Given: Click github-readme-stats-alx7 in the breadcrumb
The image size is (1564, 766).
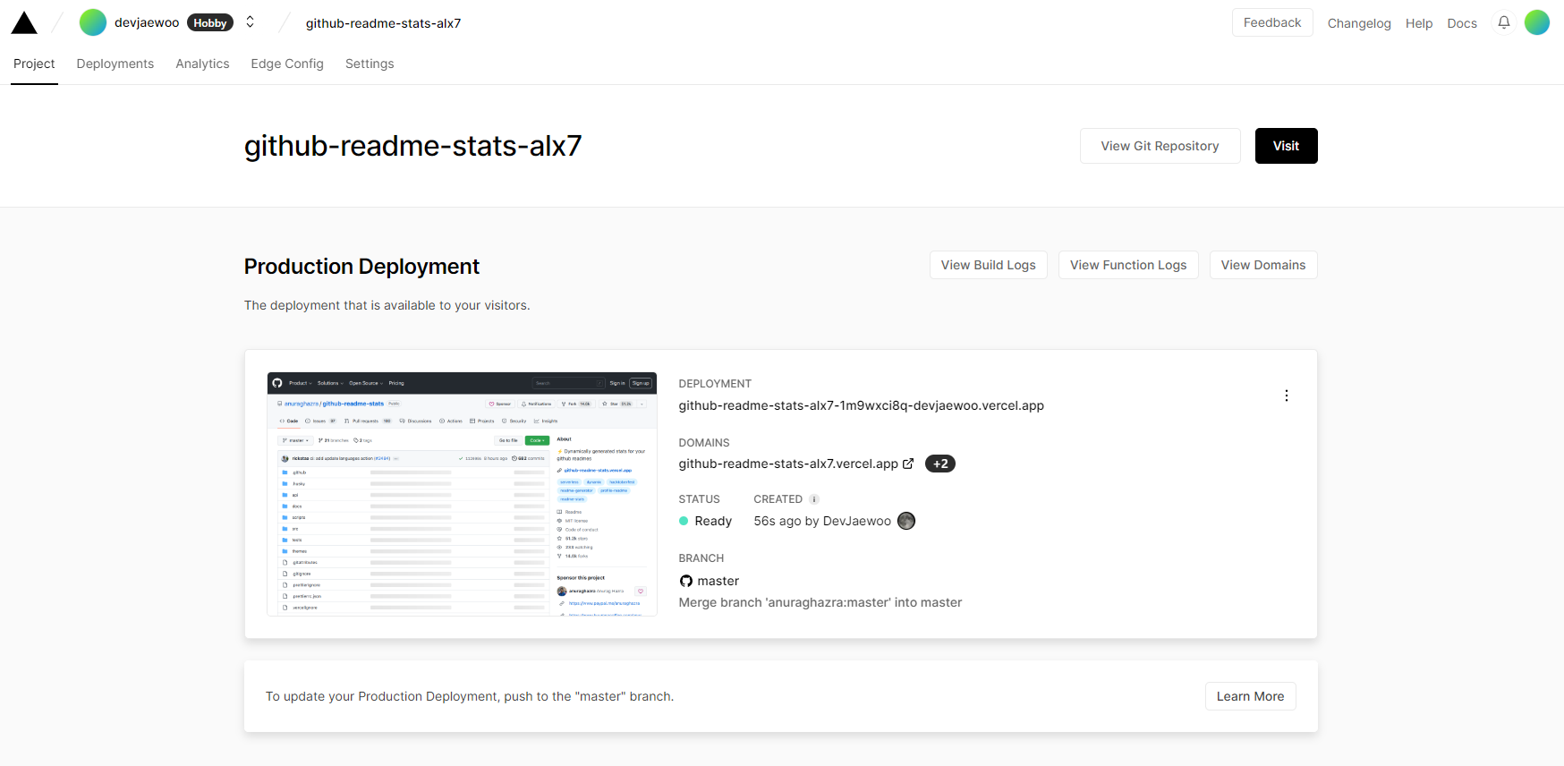Looking at the screenshot, I should coord(383,23).
